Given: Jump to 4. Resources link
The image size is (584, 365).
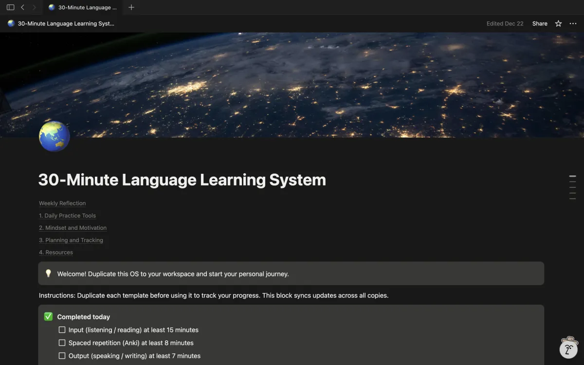Looking at the screenshot, I should tap(56, 252).
